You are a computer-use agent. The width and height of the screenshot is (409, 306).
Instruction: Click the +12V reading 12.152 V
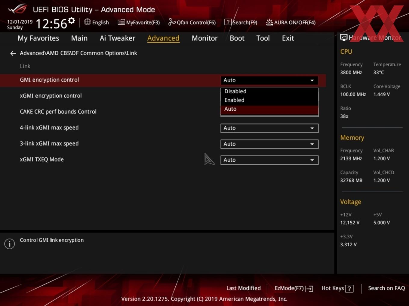pos(350,223)
